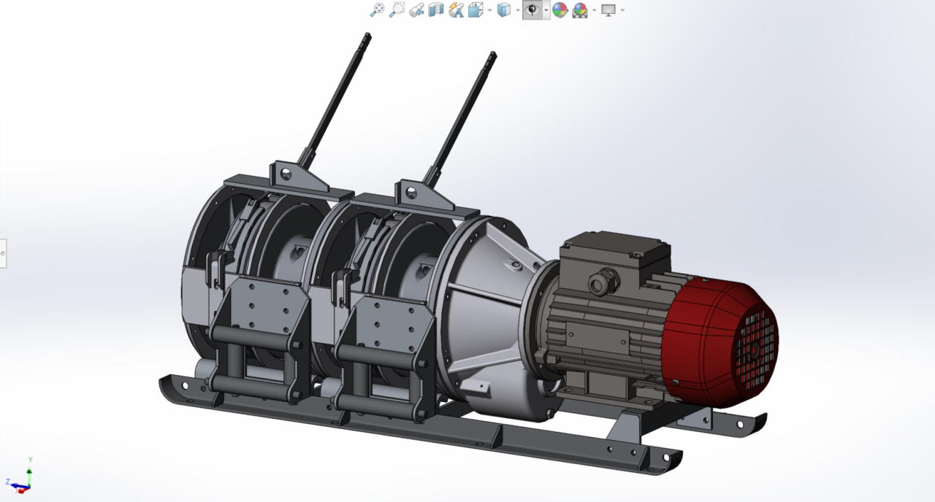
Task: Click the Display Style cube icon
Action: tap(504, 10)
